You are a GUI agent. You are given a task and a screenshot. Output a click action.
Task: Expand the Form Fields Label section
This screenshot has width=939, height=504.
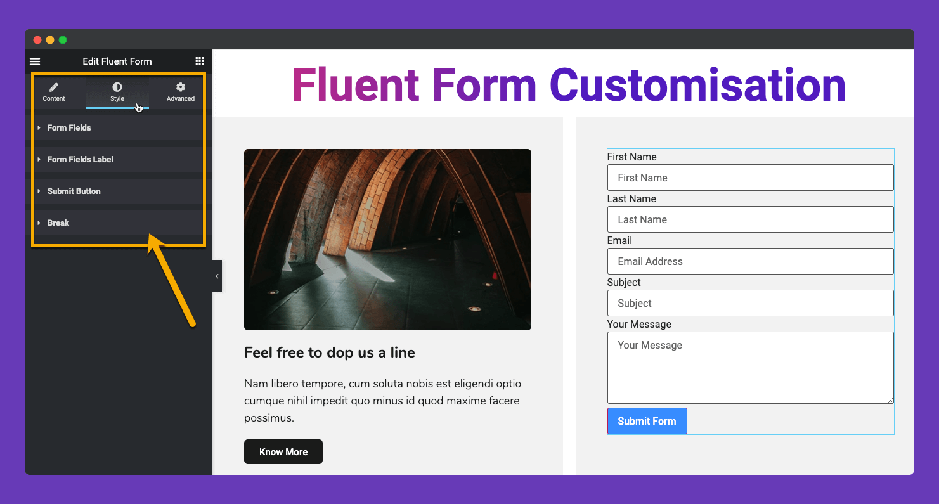[119, 159]
